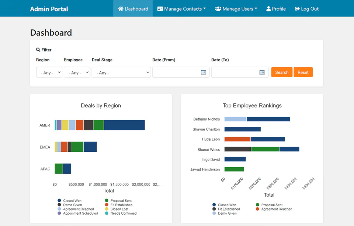Click the Admin Portal brand link

tap(49, 9)
